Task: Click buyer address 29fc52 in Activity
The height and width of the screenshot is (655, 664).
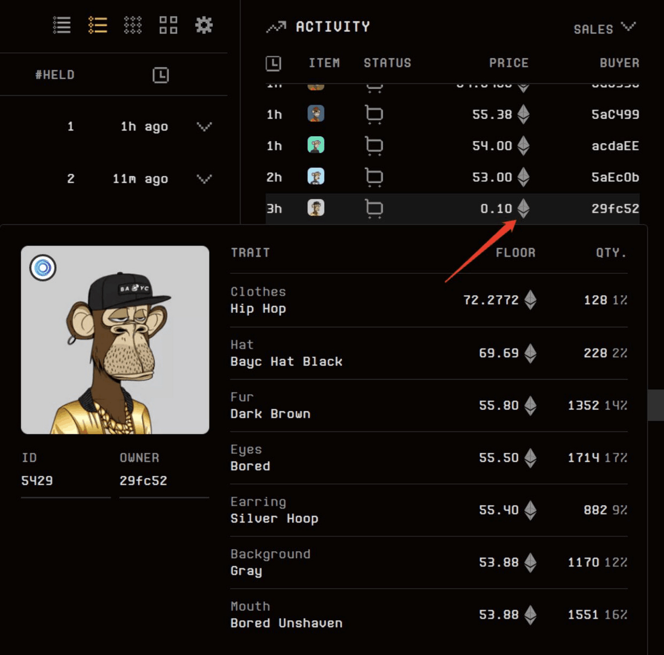Action: point(615,209)
